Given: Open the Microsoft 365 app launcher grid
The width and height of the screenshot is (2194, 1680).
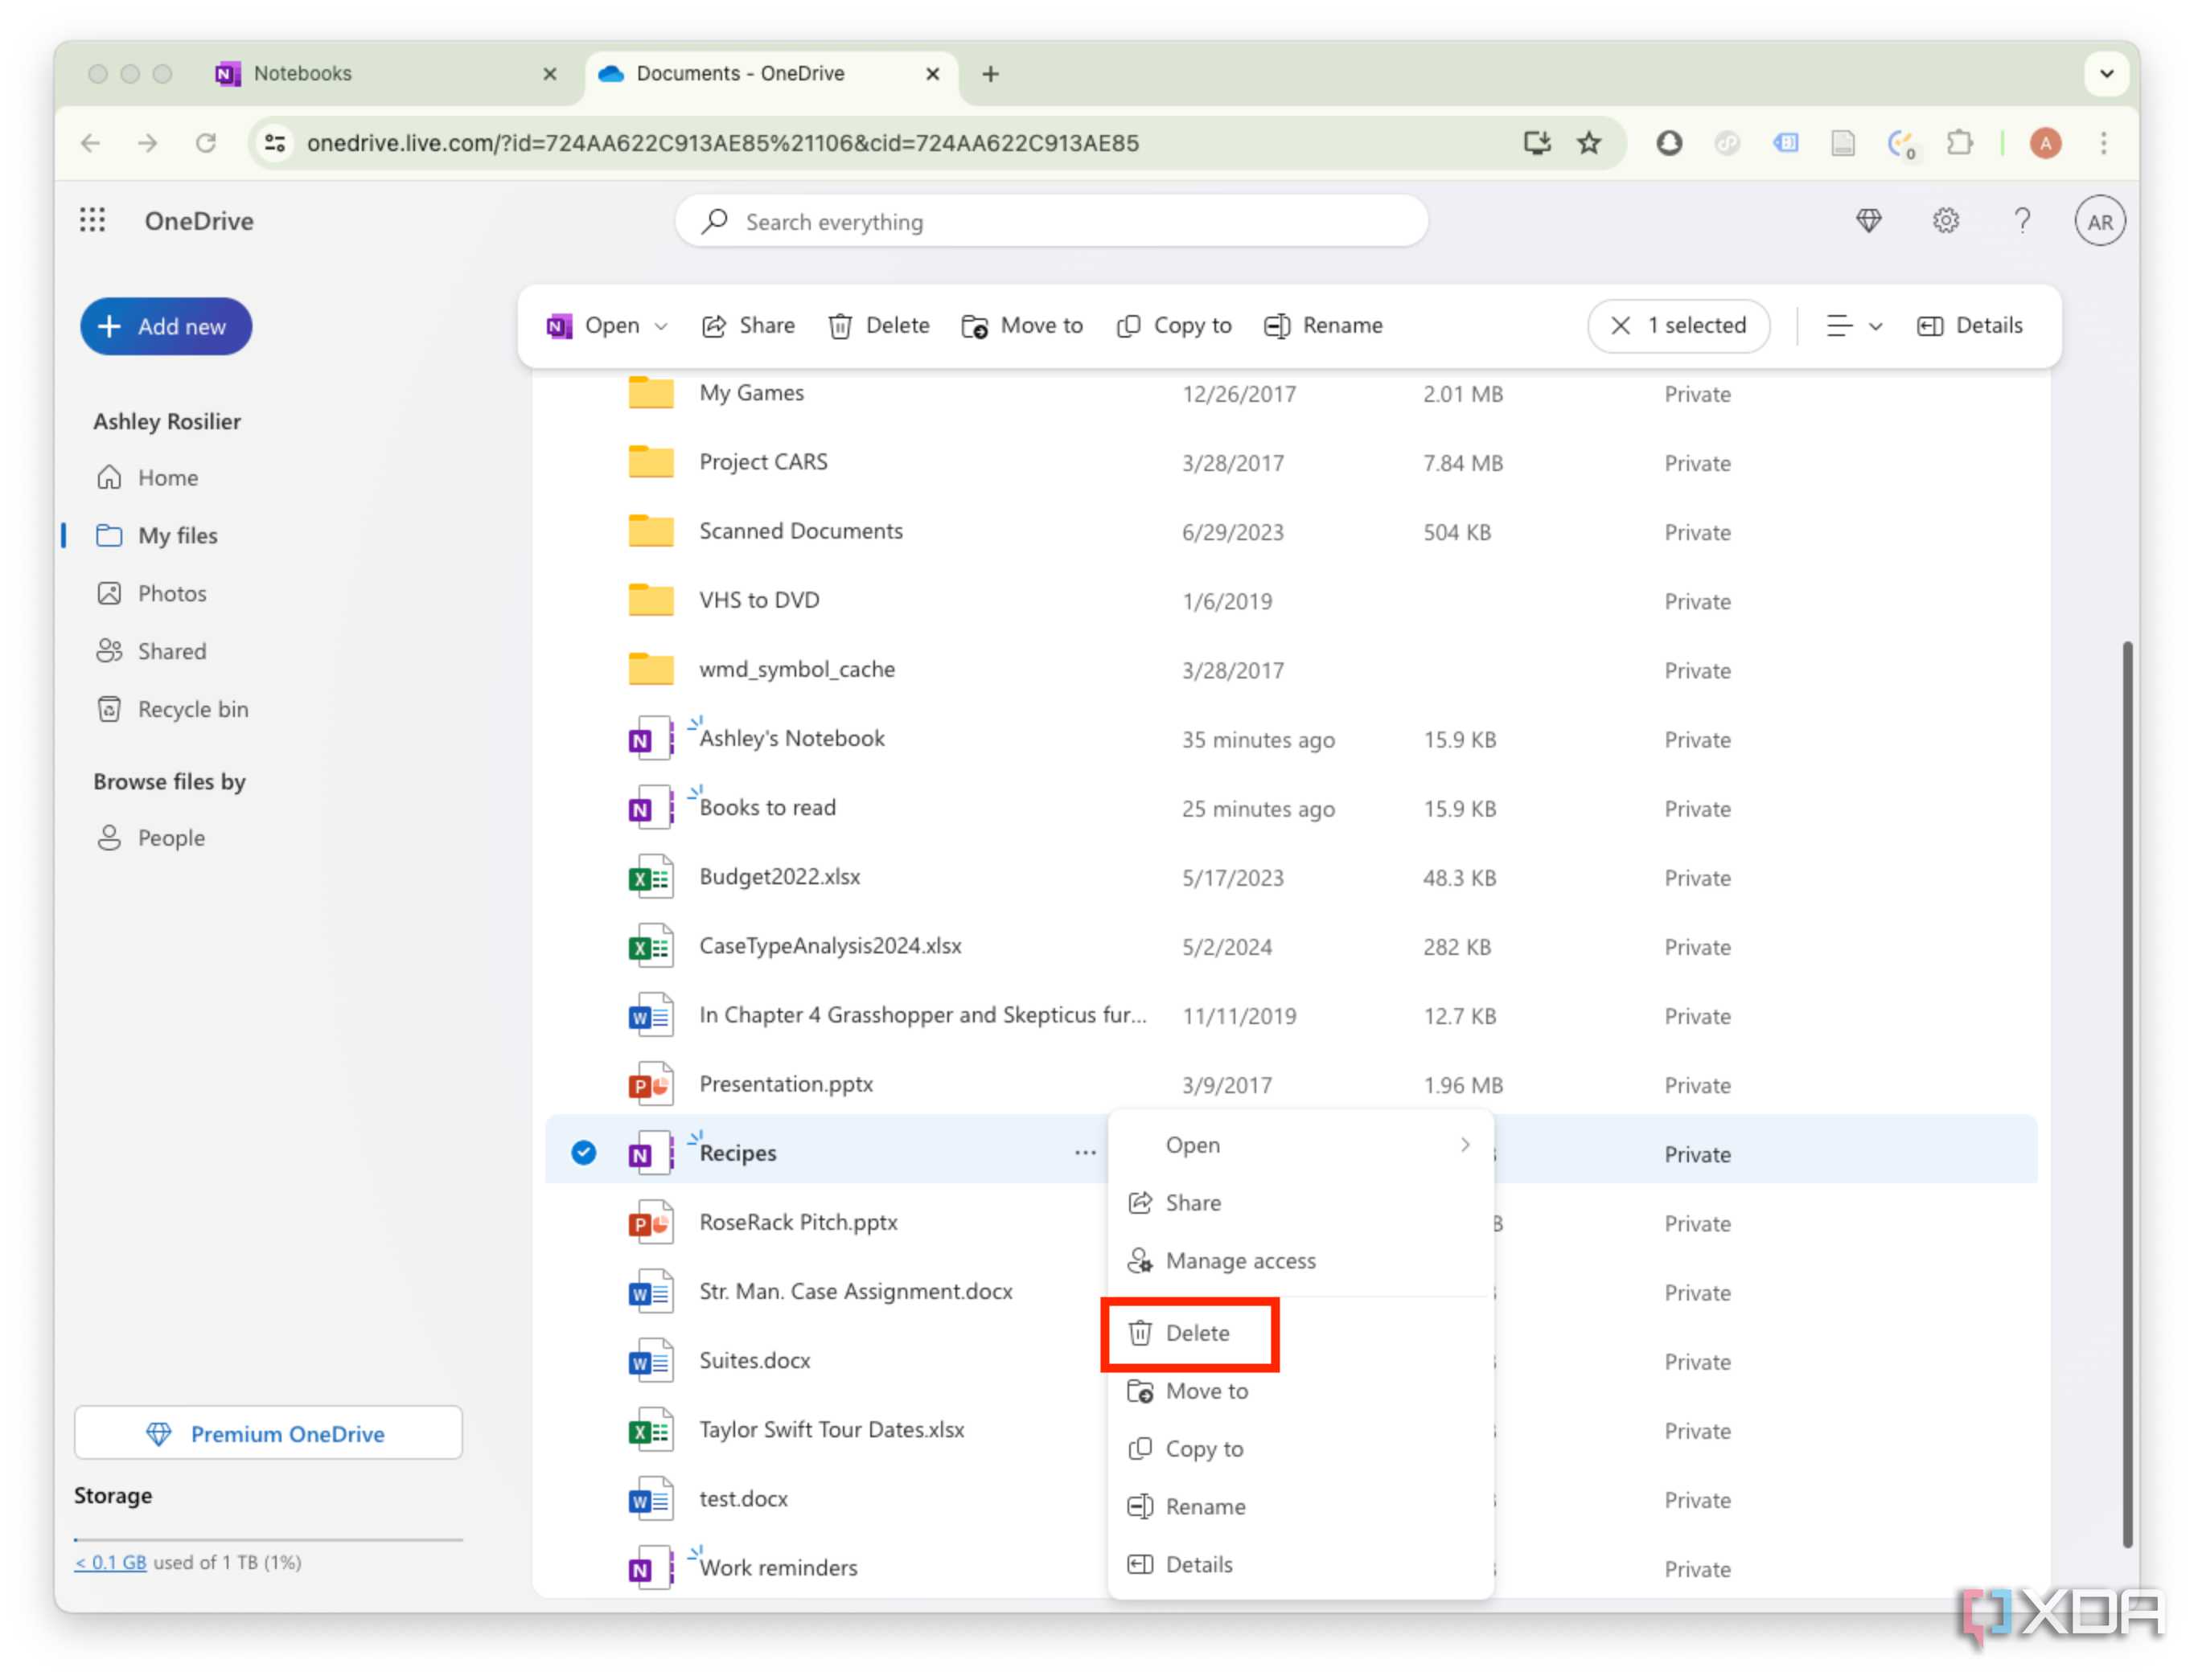Looking at the screenshot, I should tap(92, 220).
